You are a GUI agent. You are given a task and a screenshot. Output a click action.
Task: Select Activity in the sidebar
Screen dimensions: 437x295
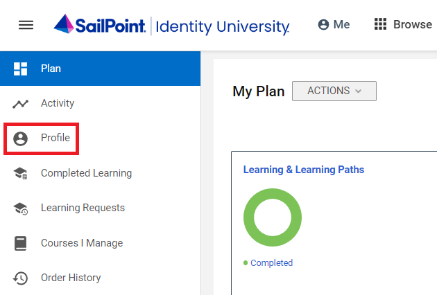click(58, 103)
